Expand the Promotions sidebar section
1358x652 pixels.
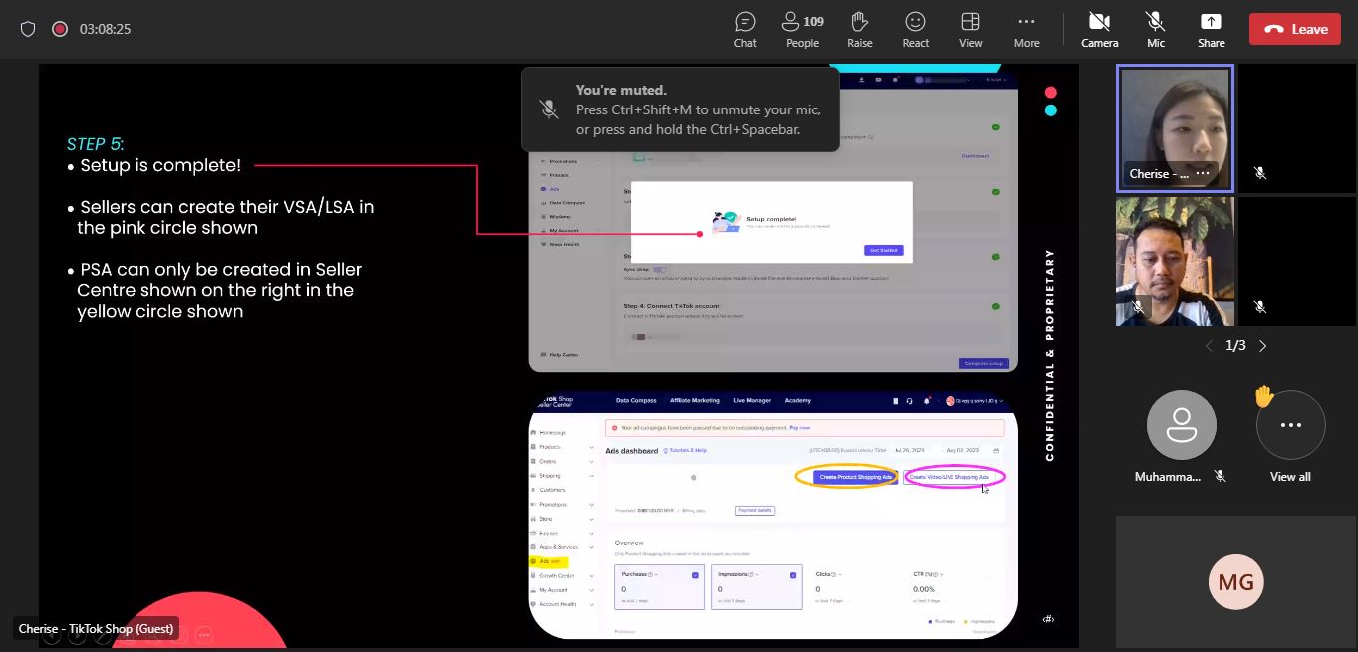click(x=564, y=505)
